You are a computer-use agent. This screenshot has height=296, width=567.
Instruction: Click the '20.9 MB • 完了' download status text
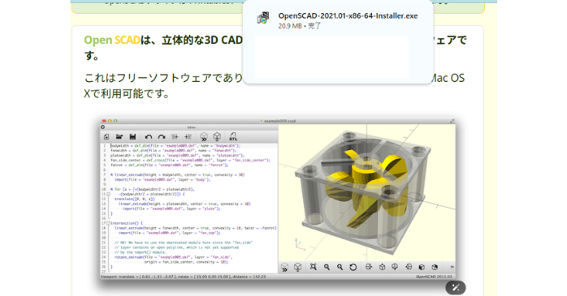coord(300,26)
